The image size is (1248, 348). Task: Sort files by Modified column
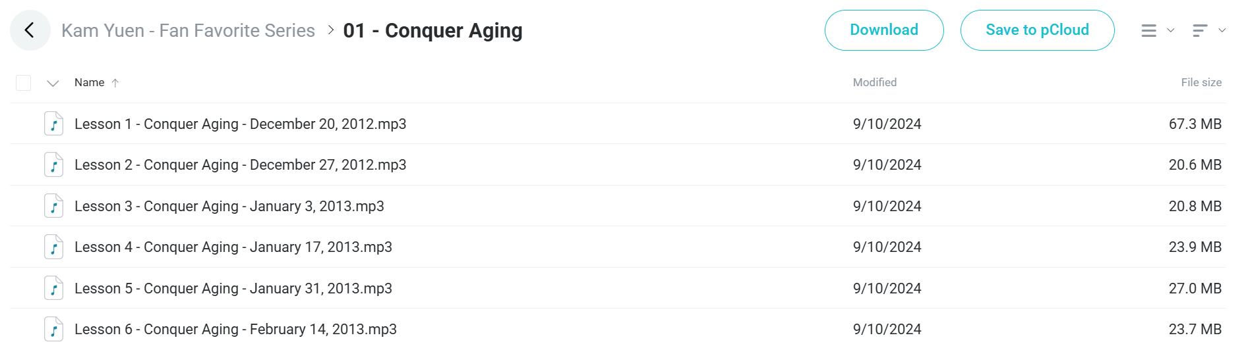point(875,82)
